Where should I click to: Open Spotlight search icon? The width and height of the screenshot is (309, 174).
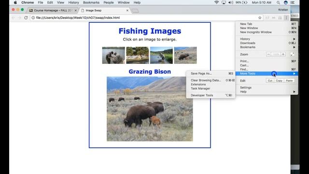click(x=278, y=2)
